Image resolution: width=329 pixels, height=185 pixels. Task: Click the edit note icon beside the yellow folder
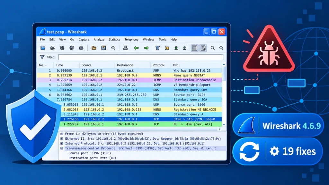click(103, 48)
